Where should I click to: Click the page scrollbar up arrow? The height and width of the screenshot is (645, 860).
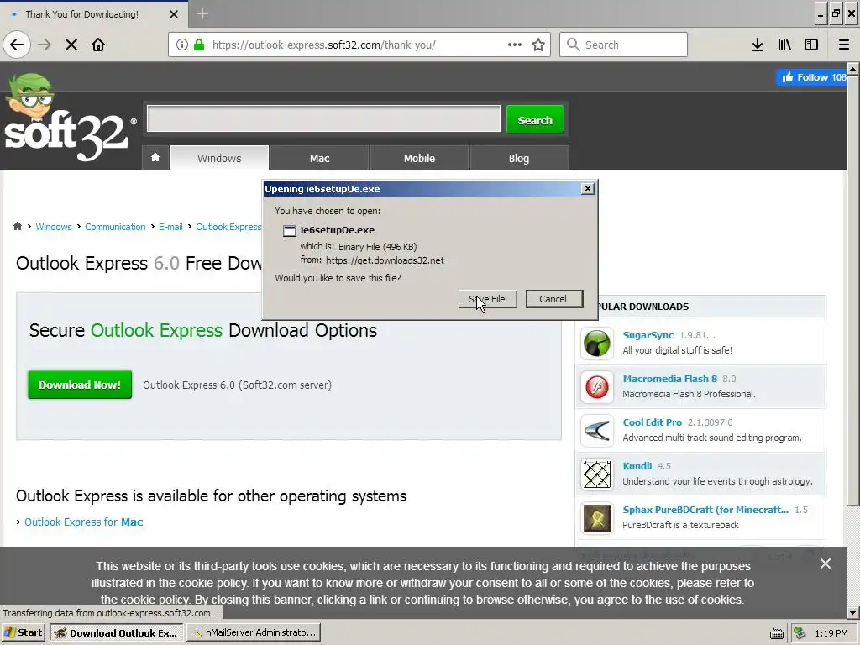852,69
